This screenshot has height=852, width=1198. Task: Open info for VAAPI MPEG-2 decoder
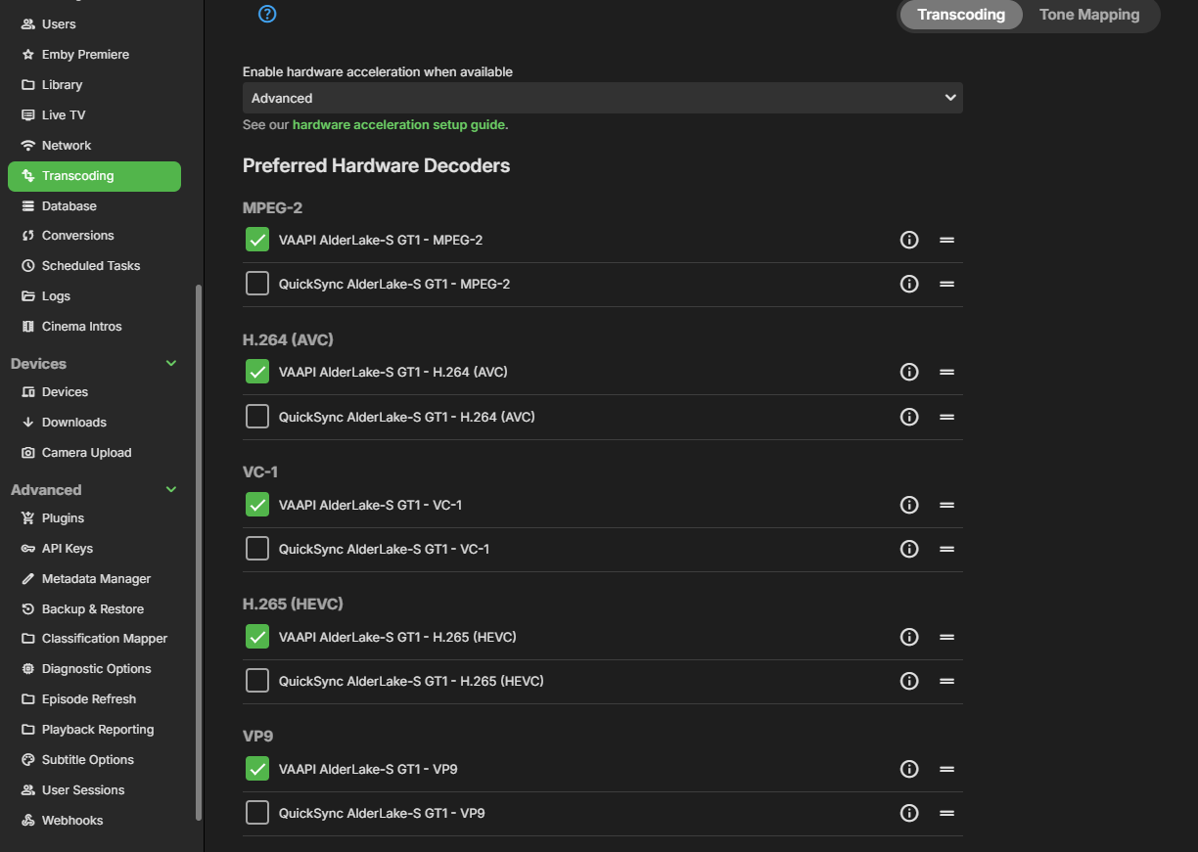point(909,240)
